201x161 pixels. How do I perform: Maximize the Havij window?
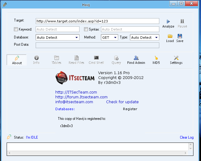point(181,3)
